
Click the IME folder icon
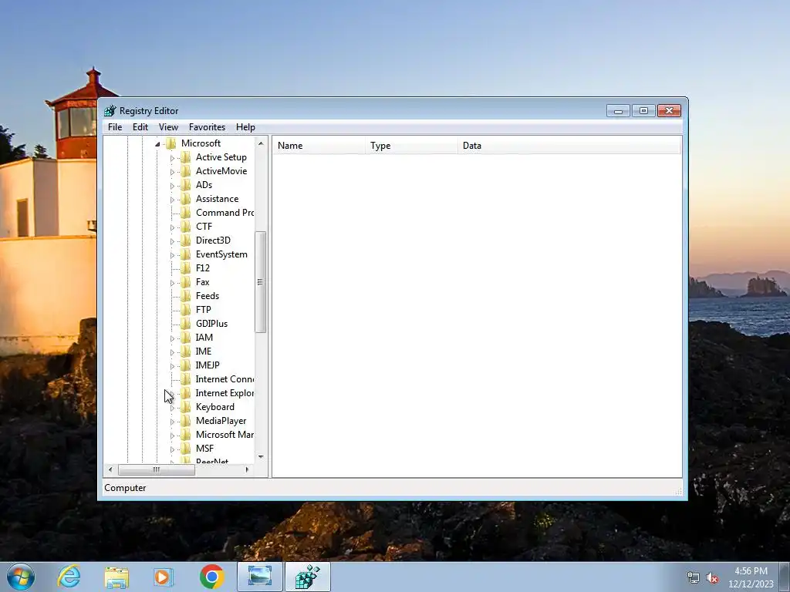186,351
